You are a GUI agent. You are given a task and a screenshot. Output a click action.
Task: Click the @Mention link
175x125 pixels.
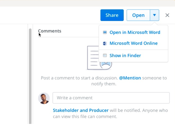[130, 78]
